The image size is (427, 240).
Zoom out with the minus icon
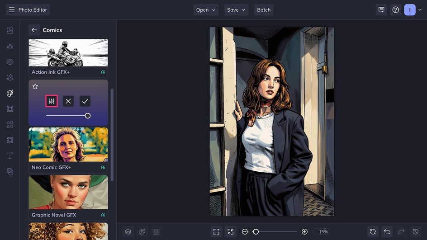pos(245,231)
